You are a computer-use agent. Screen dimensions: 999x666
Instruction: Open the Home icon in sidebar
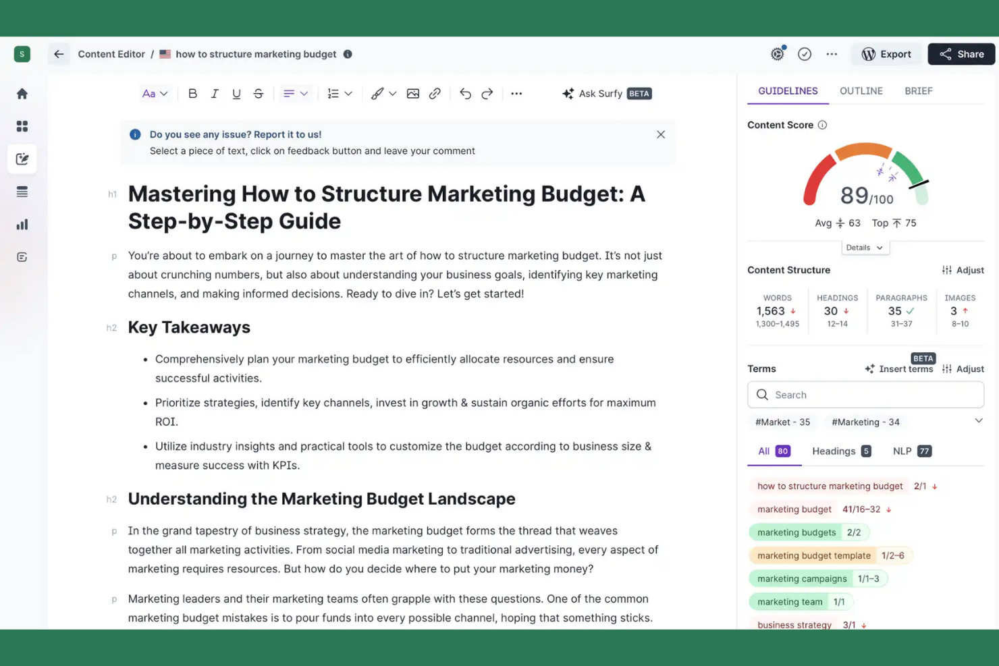click(x=22, y=94)
